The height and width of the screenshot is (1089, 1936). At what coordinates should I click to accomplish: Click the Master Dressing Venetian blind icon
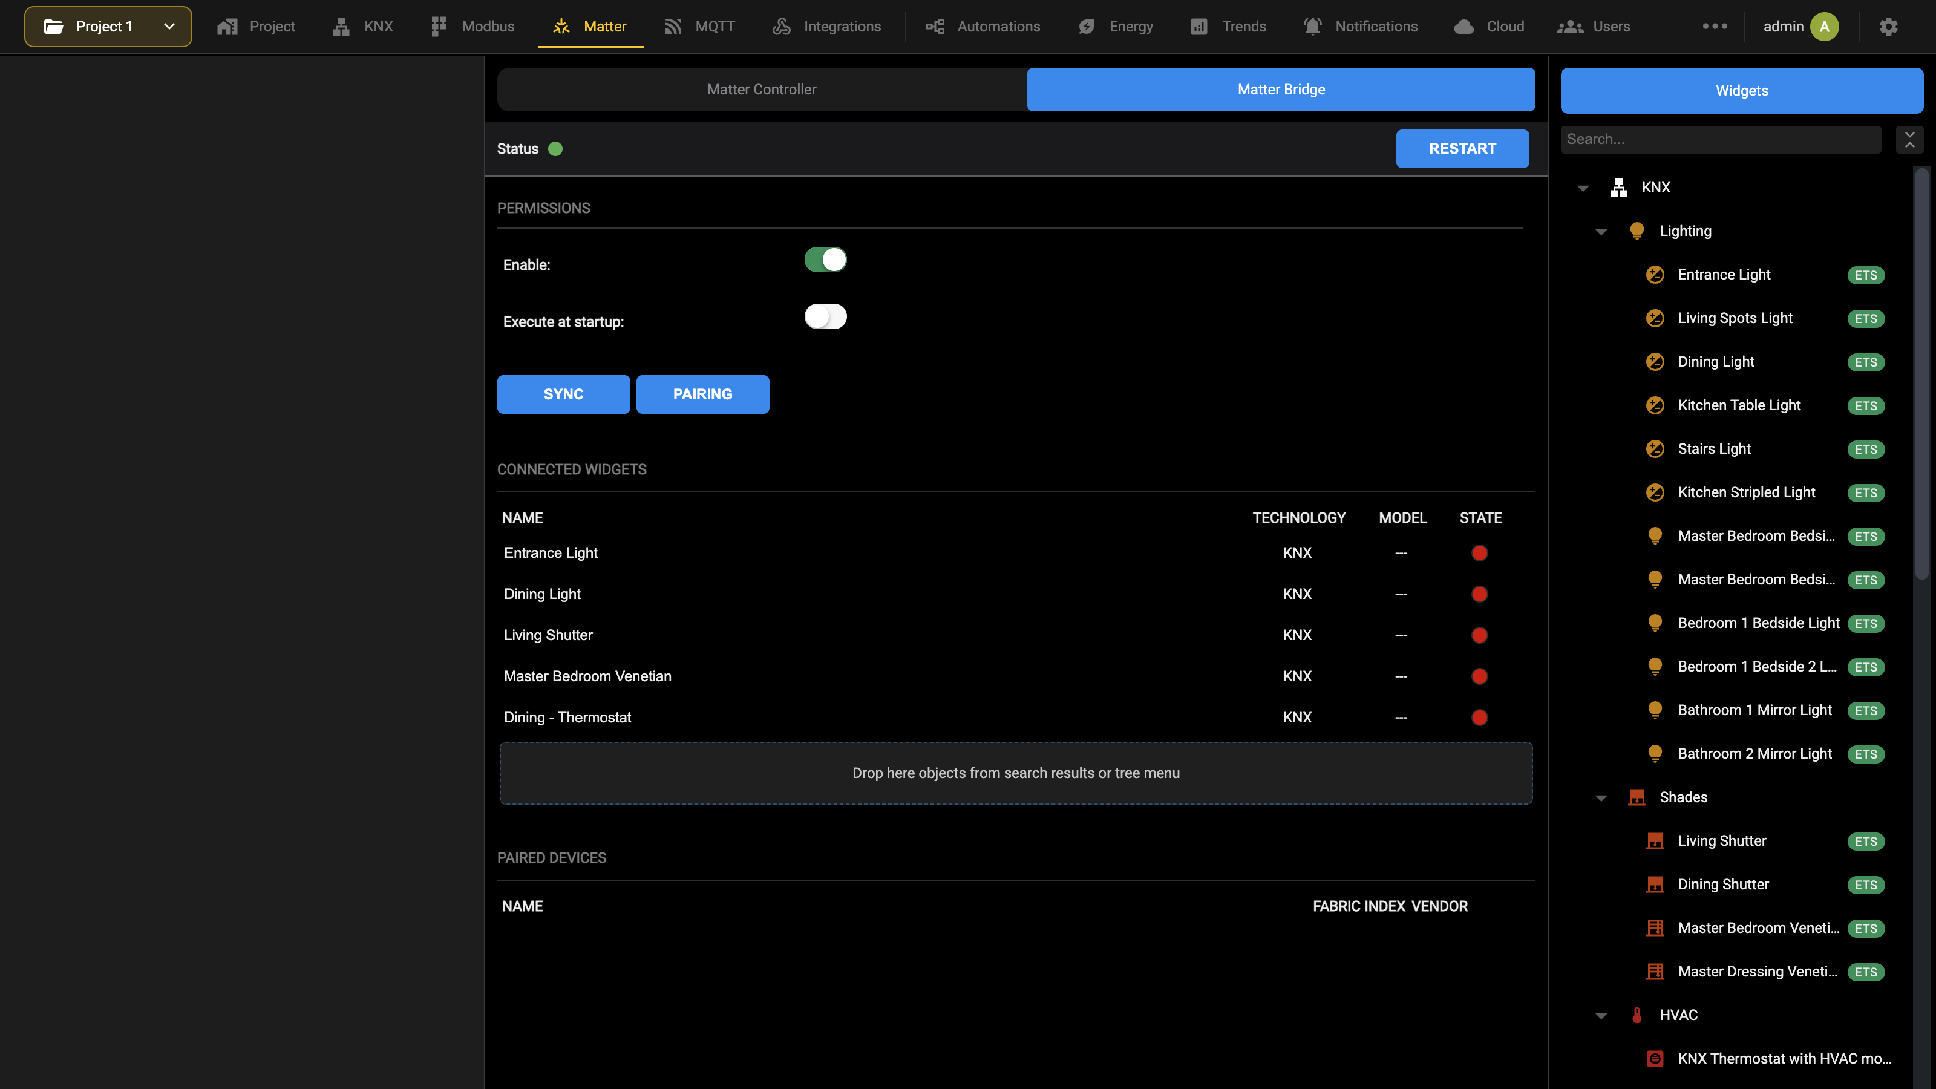tap(1655, 972)
